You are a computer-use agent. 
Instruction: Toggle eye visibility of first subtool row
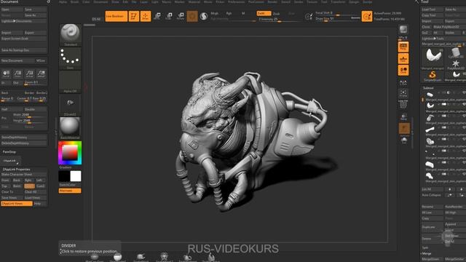[x=464, y=92]
